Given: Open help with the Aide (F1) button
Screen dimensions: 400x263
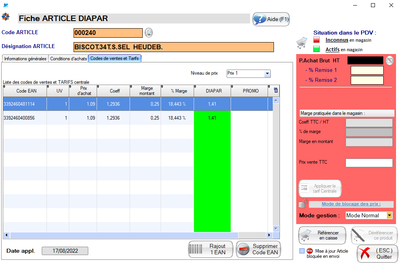Looking at the screenshot, I should [271, 19].
